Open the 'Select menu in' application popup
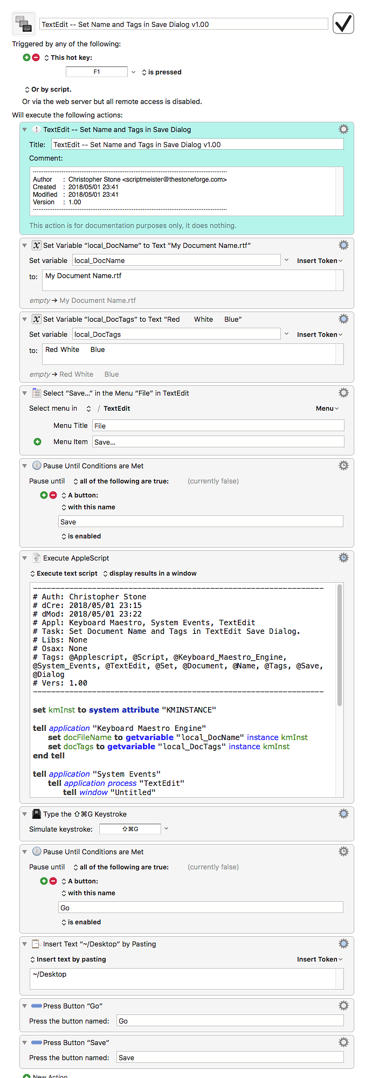The width and height of the screenshot is (365, 1078). click(x=108, y=409)
